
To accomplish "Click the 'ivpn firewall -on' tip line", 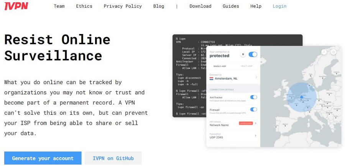I will 192,107.
